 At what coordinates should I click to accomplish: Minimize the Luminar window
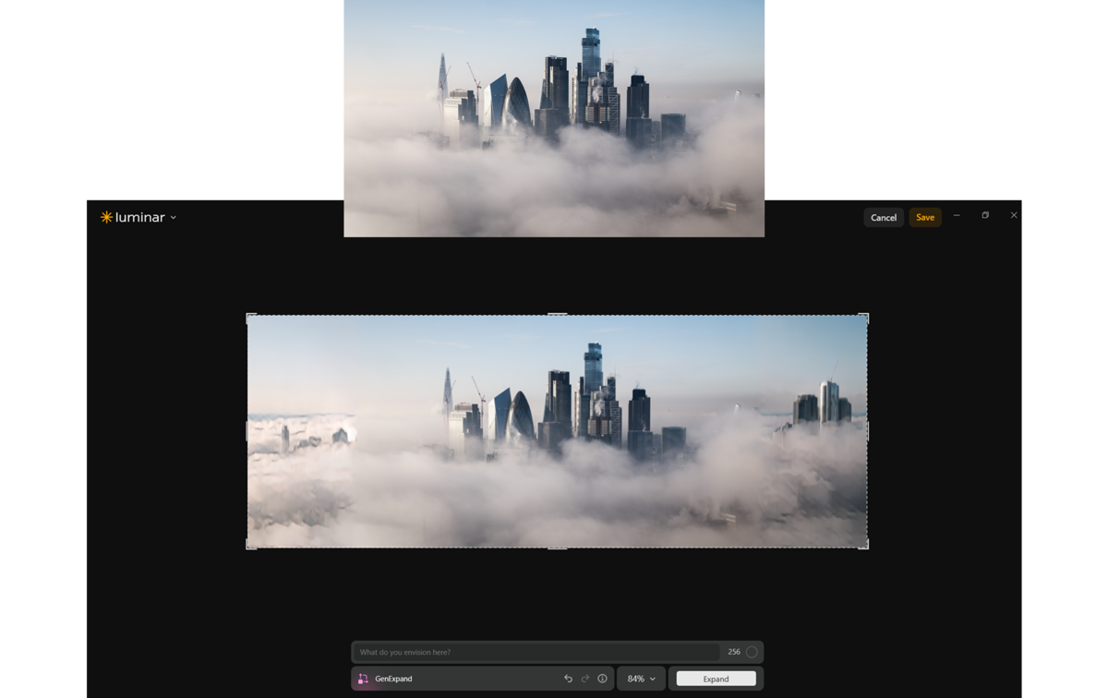point(957,215)
